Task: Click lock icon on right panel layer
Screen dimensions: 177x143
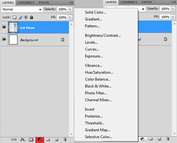Action: pos(165,39)
